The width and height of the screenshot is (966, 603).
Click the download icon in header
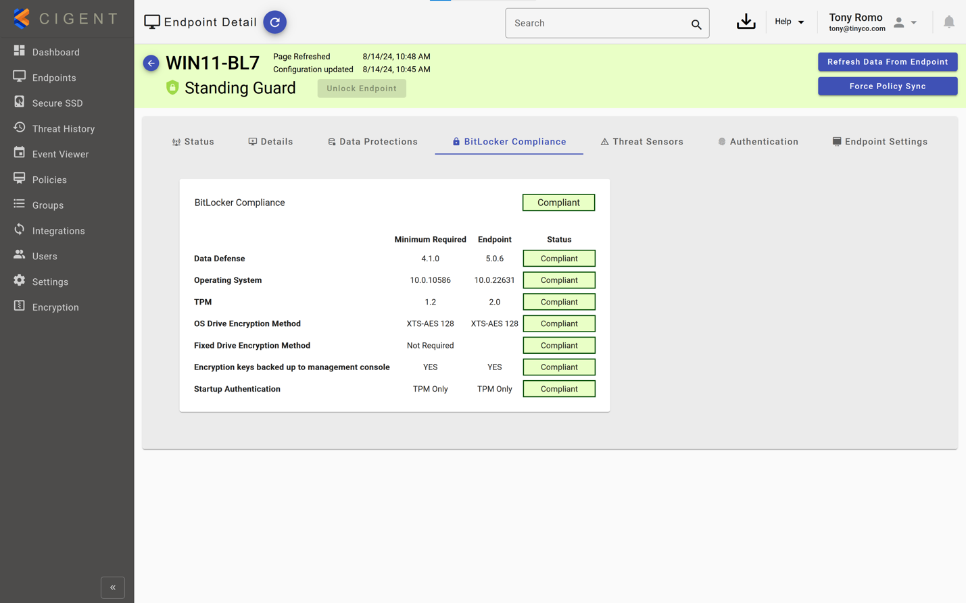coord(746,22)
